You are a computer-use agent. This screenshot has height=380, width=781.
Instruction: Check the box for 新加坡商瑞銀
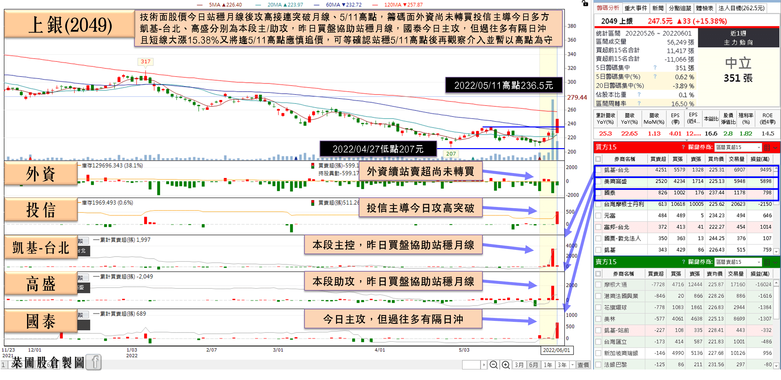pyautogui.click(x=598, y=353)
